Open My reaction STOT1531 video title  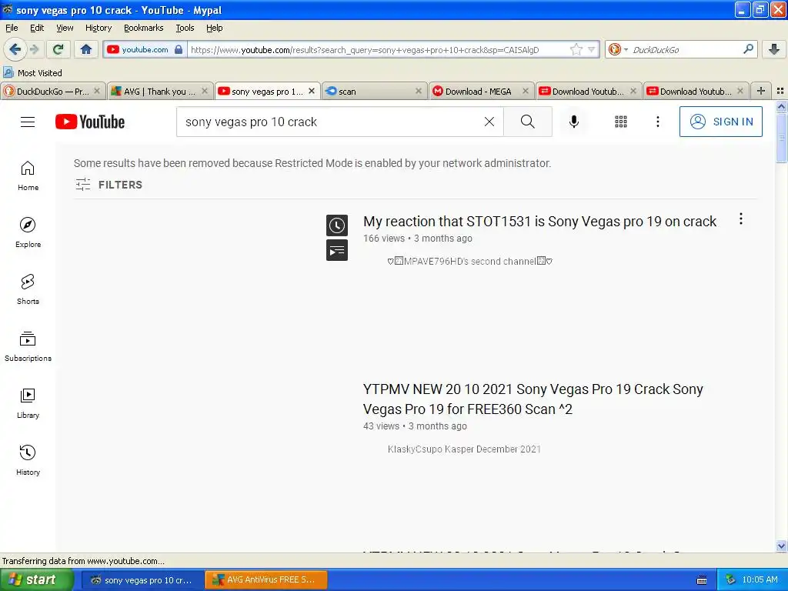pos(539,222)
